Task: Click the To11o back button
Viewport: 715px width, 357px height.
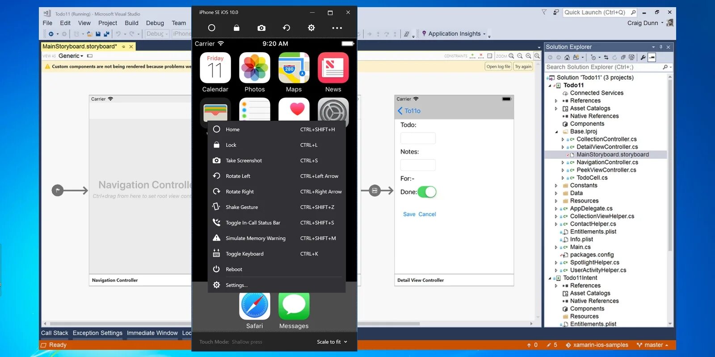Action: 409,111
